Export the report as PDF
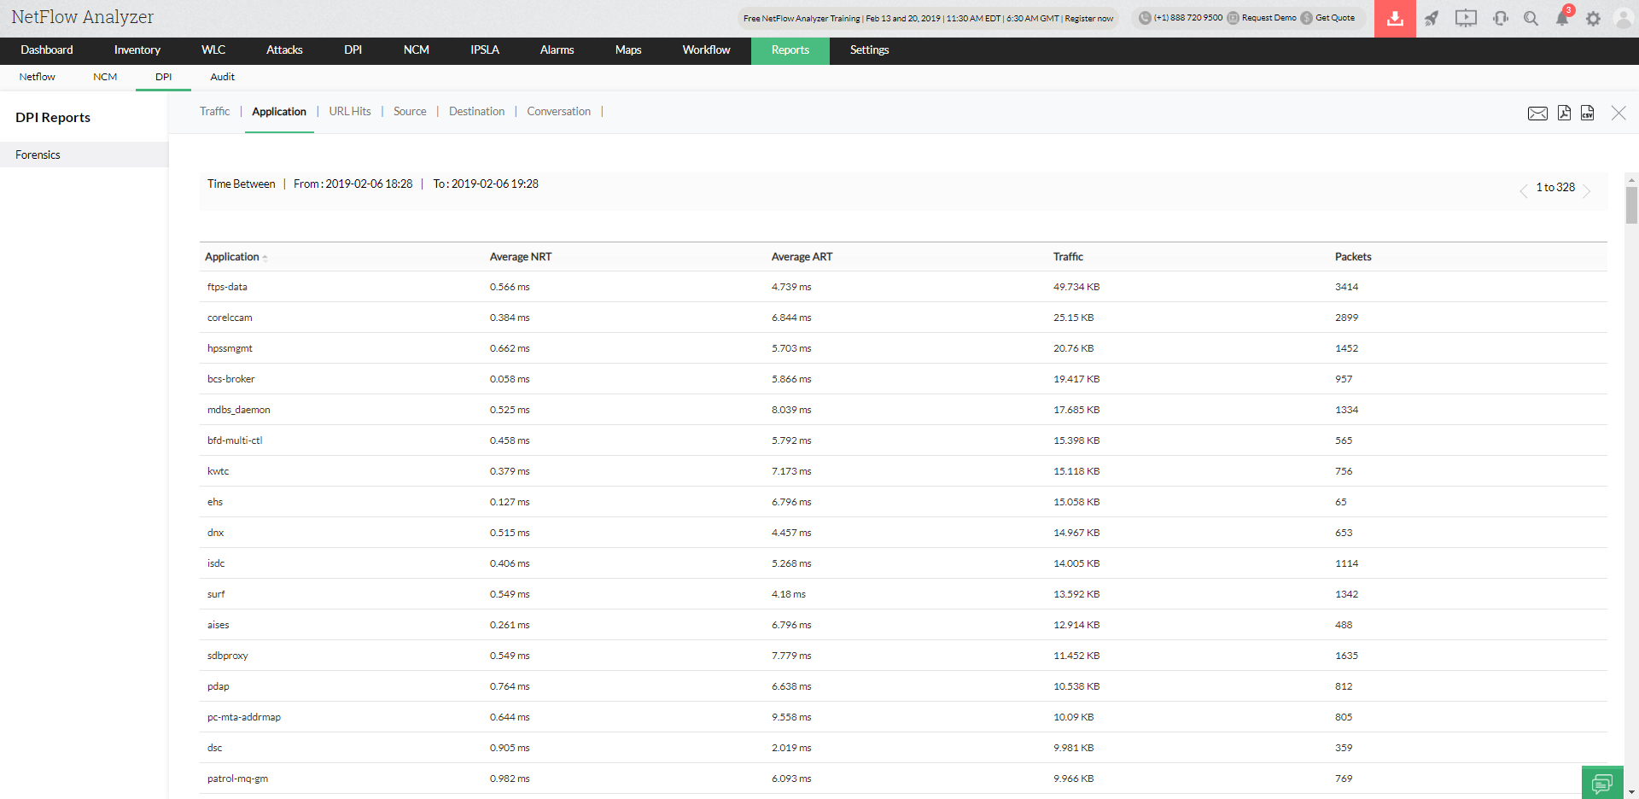 tap(1564, 113)
